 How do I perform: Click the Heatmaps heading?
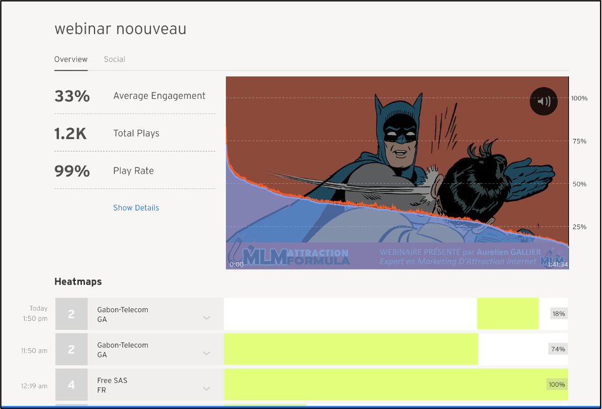tap(78, 282)
